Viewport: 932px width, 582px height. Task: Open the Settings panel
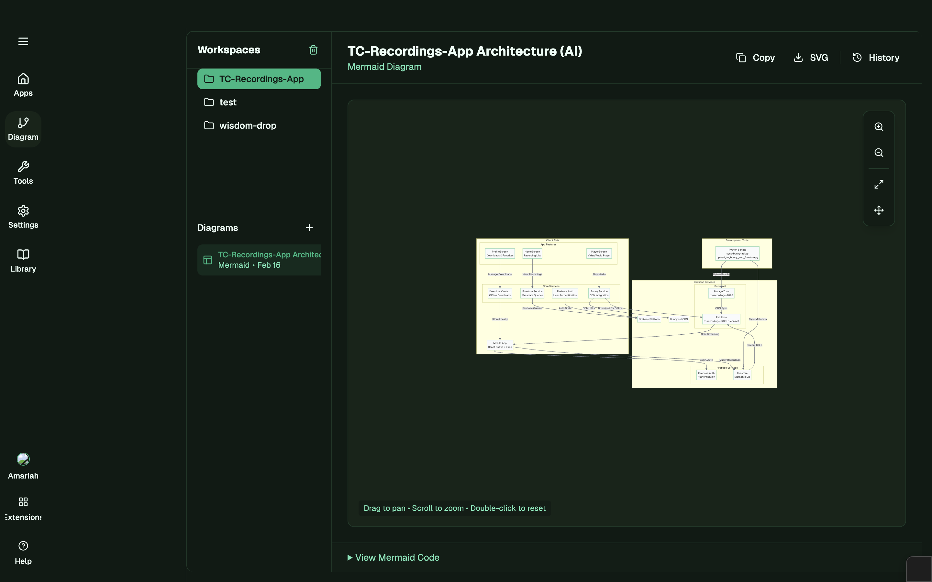tap(23, 216)
